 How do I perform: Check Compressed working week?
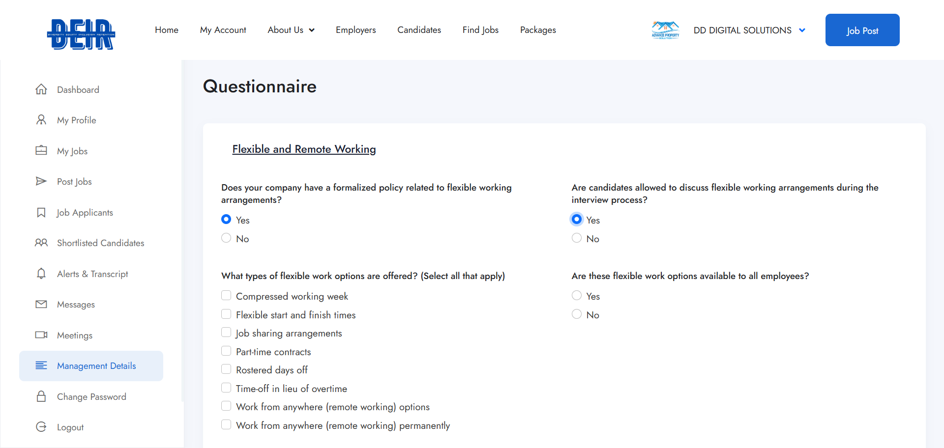tap(226, 295)
